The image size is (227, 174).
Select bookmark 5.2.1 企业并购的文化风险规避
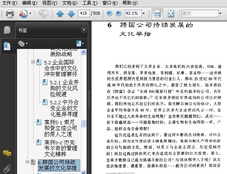click(64, 88)
